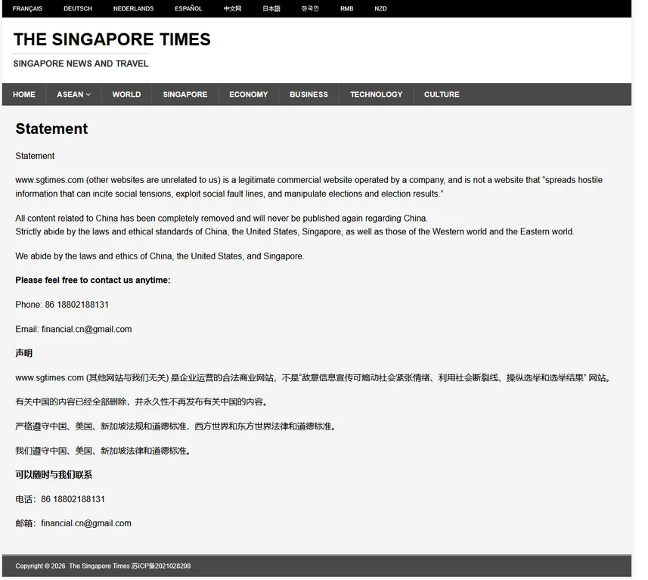The width and height of the screenshot is (648, 580).
Task: Open the ECONOMY section
Action: tap(248, 95)
